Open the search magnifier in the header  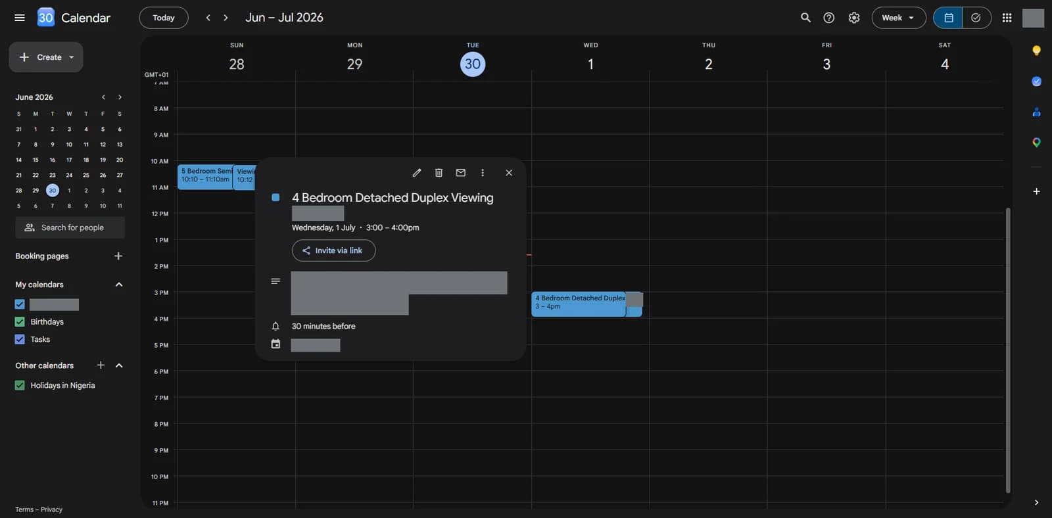coord(805,18)
